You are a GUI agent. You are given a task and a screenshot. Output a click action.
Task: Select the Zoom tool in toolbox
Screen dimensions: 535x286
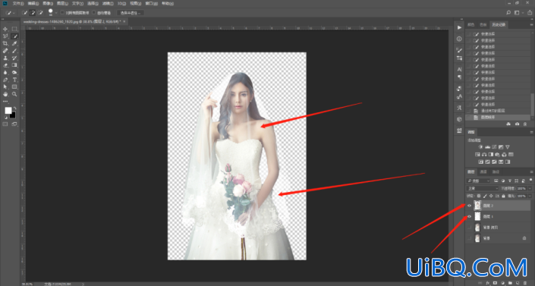tap(14, 94)
